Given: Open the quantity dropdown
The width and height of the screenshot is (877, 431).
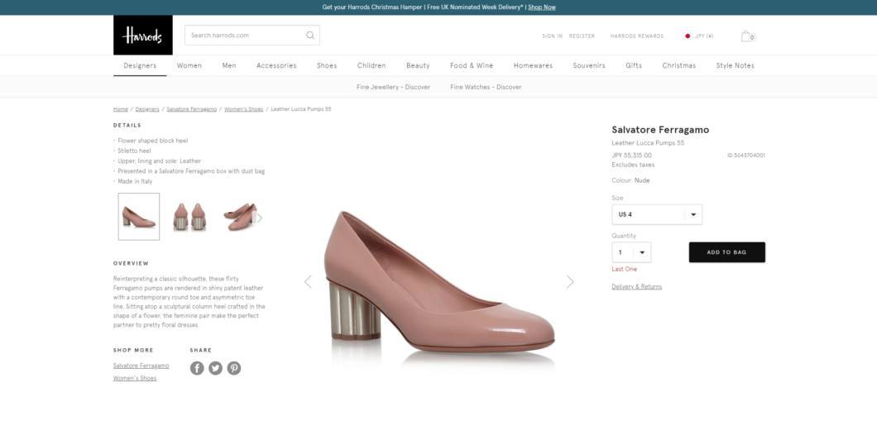Looking at the screenshot, I should 631,252.
